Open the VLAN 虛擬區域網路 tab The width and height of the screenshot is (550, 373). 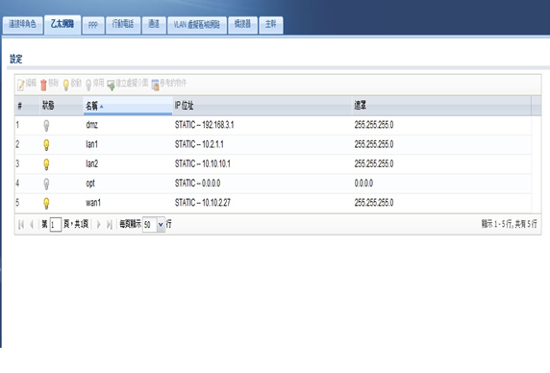pyautogui.click(x=197, y=25)
